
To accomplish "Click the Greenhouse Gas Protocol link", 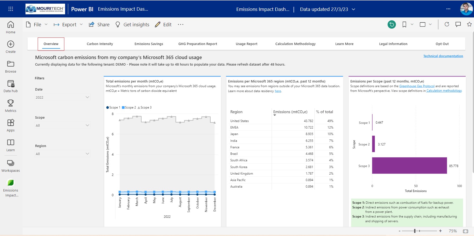I will click(417, 86).
